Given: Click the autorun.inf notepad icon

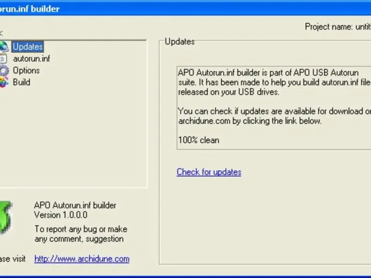Looking at the screenshot, I should 3,58.
